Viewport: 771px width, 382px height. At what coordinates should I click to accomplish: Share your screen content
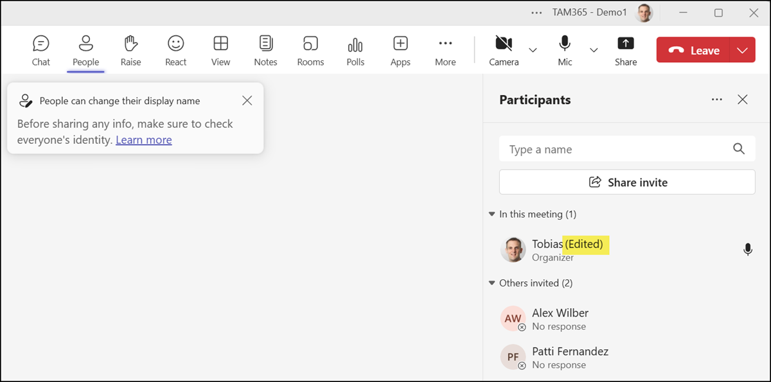tap(625, 51)
